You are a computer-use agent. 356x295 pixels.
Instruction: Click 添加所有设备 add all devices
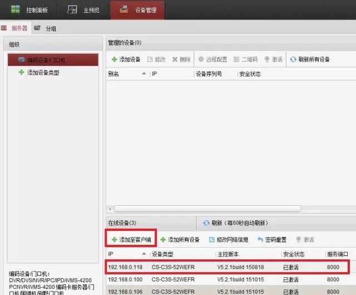tap(180, 239)
